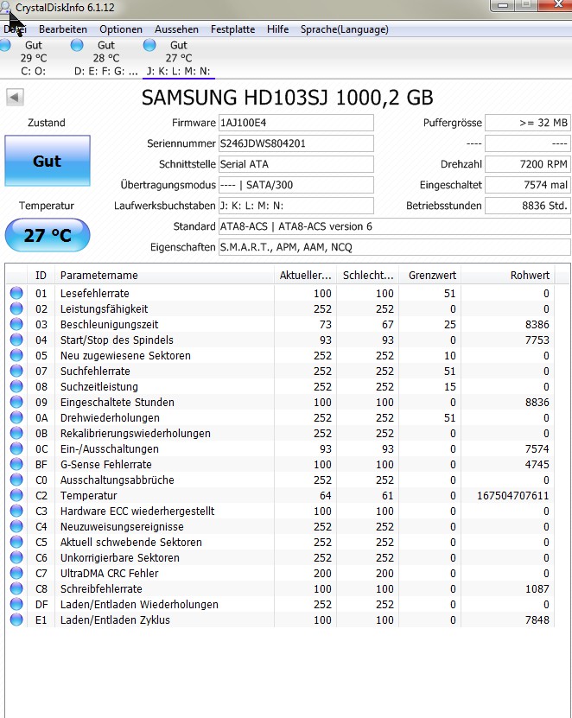Click the status orb for Drehwiederholungen
The width and height of the screenshot is (572, 718).
click(16, 417)
